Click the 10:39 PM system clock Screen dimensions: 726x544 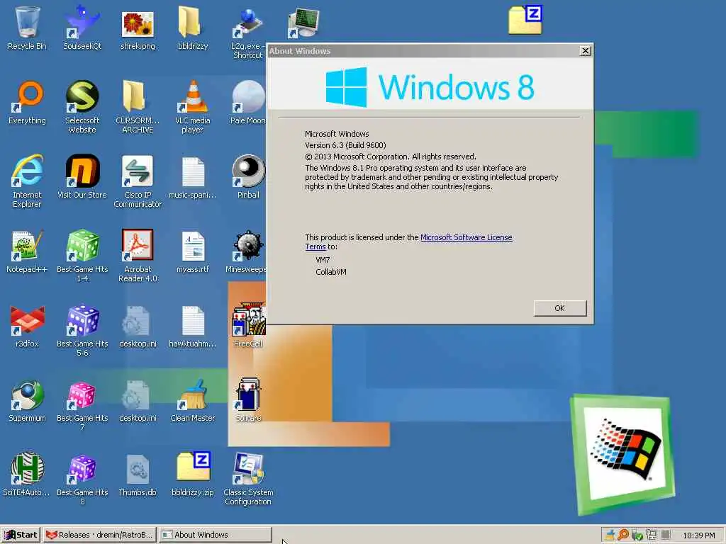[698, 535]
